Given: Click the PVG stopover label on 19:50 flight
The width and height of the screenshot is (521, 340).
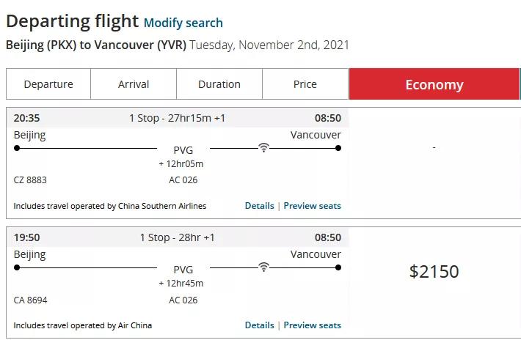Looking at the screenshot, I should click(x=183, y=270).
